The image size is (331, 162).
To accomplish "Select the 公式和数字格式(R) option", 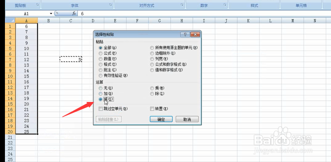I will tap(169, 64).
